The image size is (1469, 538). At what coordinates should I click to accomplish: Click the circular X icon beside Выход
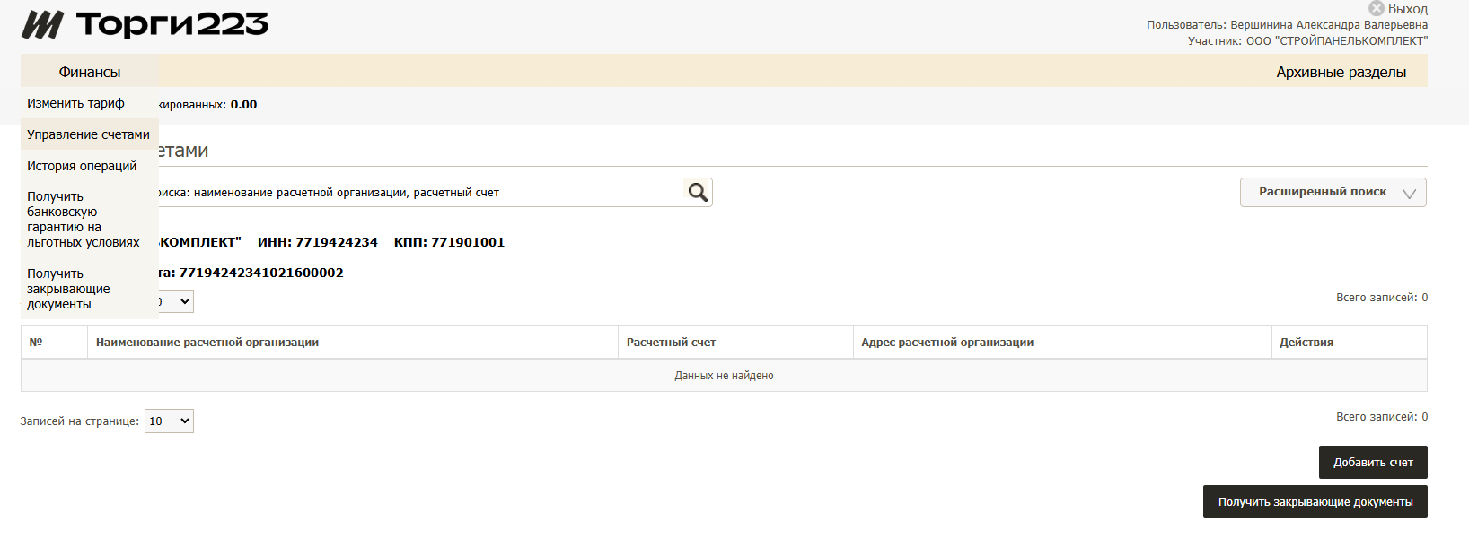pyautogui.click(x=1376, y=8)
